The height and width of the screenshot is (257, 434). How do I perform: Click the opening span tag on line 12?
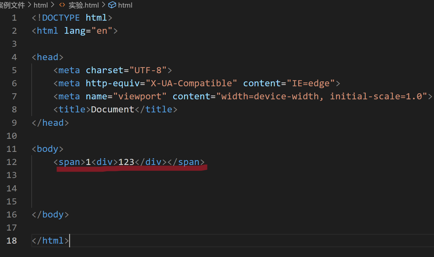point(69,162)
